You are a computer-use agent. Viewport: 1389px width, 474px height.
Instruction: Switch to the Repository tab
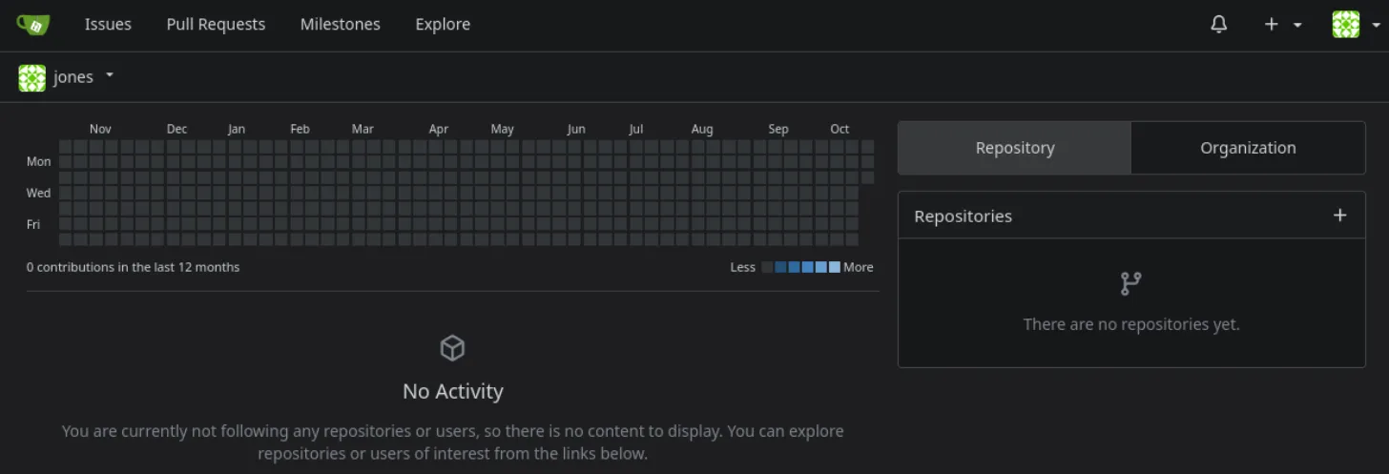(x=1015, y=148)
